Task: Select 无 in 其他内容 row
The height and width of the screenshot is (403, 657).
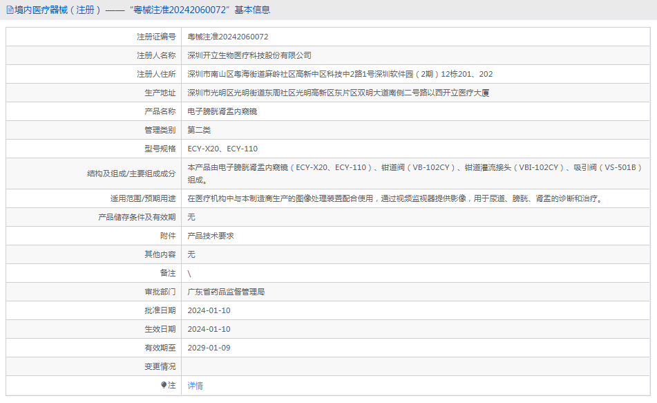Action: tap(191, 254)
